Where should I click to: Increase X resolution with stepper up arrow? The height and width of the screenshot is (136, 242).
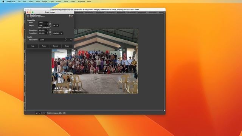[47, 30]
